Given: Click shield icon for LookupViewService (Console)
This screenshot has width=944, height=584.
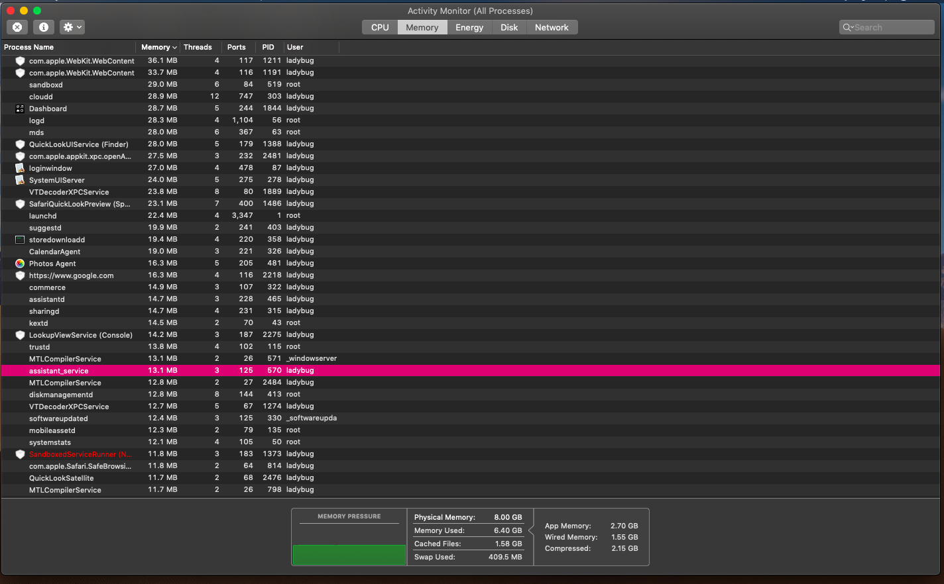Looking at the screenshot, I should [x=20, y=335].
